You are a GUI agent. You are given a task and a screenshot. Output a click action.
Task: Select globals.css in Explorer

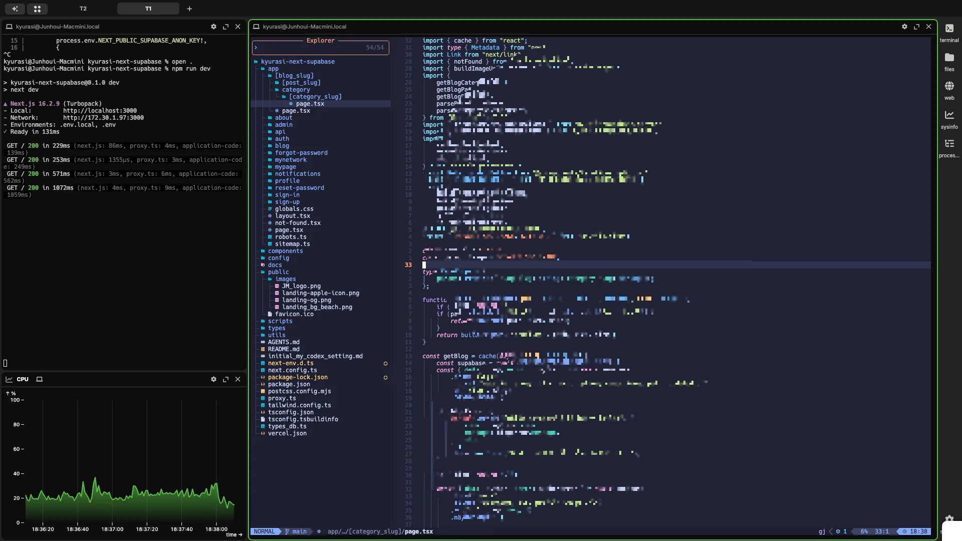(x=294, y=209)
